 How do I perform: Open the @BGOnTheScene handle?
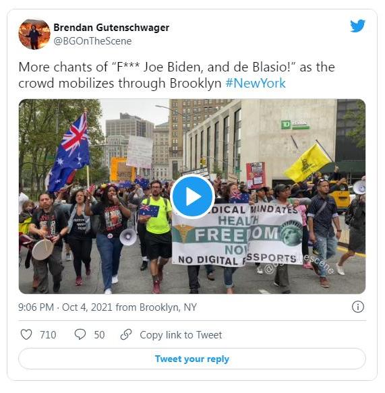(x=92, y=41)
